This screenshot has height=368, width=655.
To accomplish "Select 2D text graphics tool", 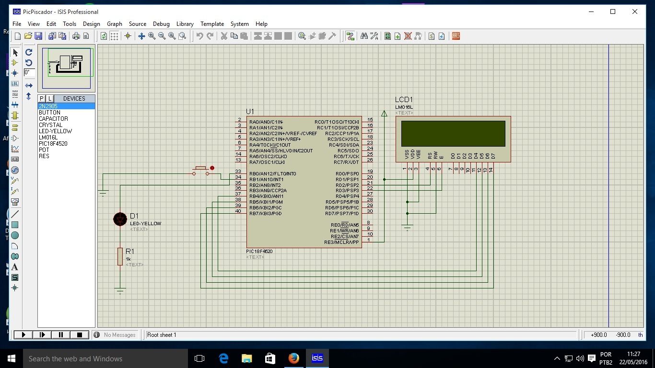I will (x=15, y=267).
